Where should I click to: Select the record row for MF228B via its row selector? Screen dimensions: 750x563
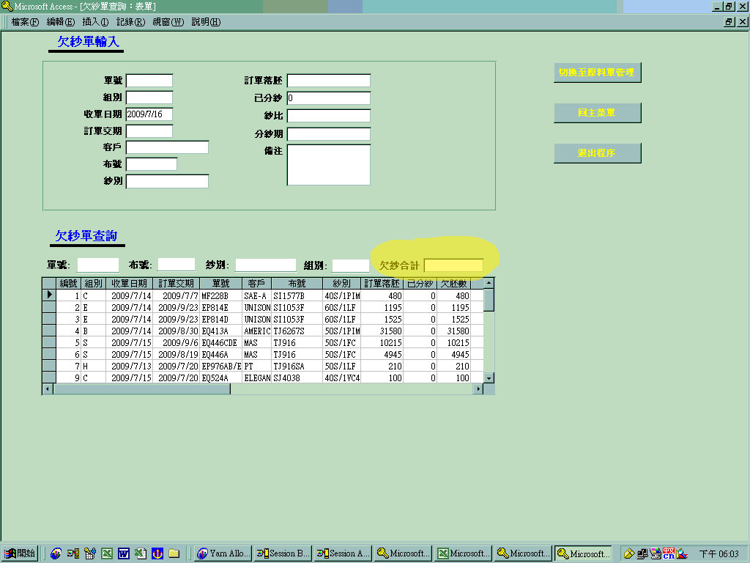point(49,295)
